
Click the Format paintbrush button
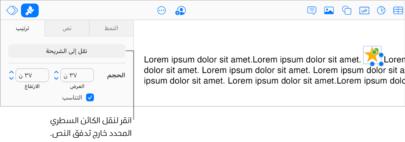click(30, 10)
